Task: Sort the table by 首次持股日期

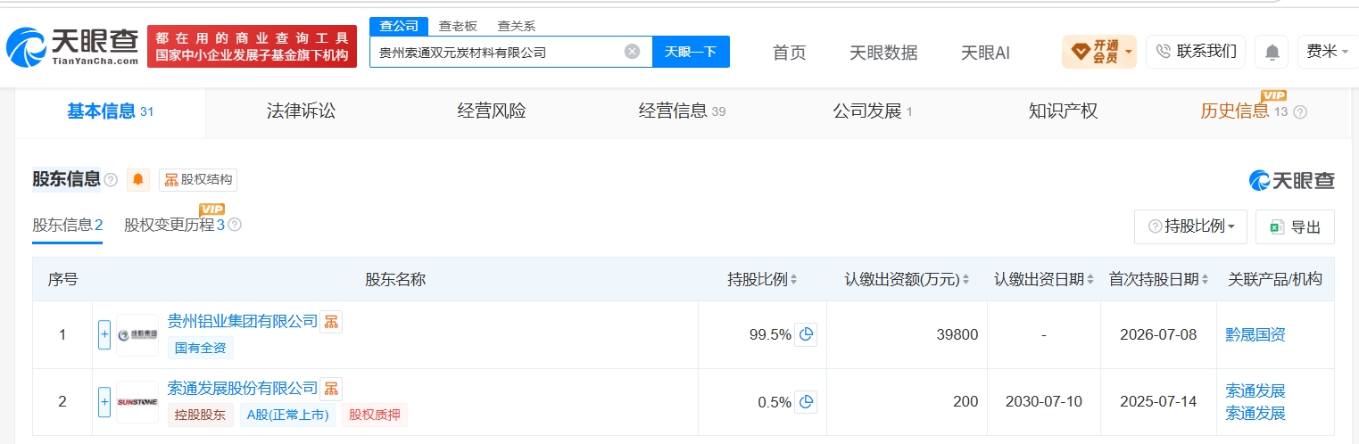Action: tap(1158, 279)
